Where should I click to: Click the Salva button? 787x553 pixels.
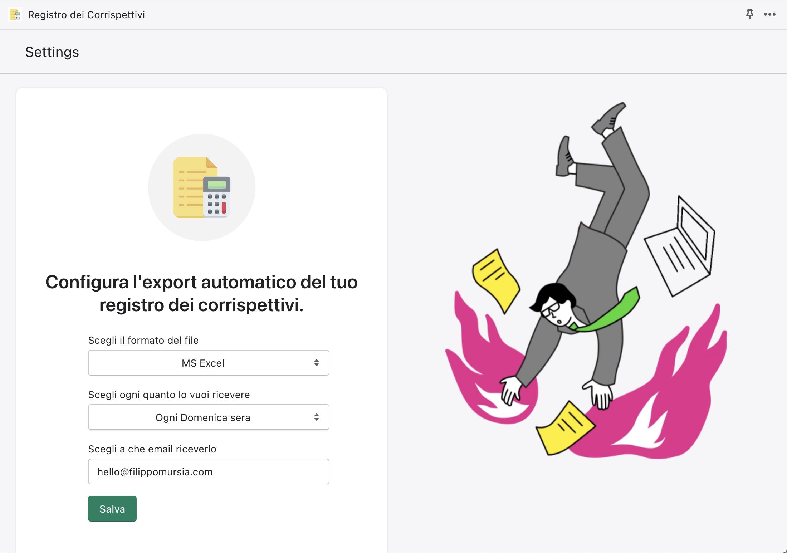click(x=112, y=509)
